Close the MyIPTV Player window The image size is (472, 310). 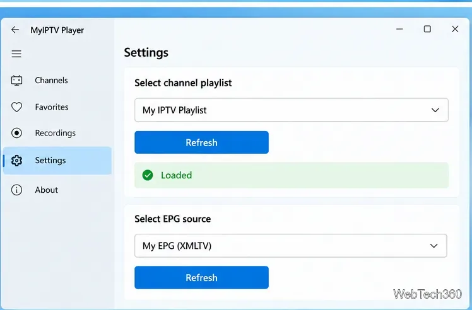point(455,29)
